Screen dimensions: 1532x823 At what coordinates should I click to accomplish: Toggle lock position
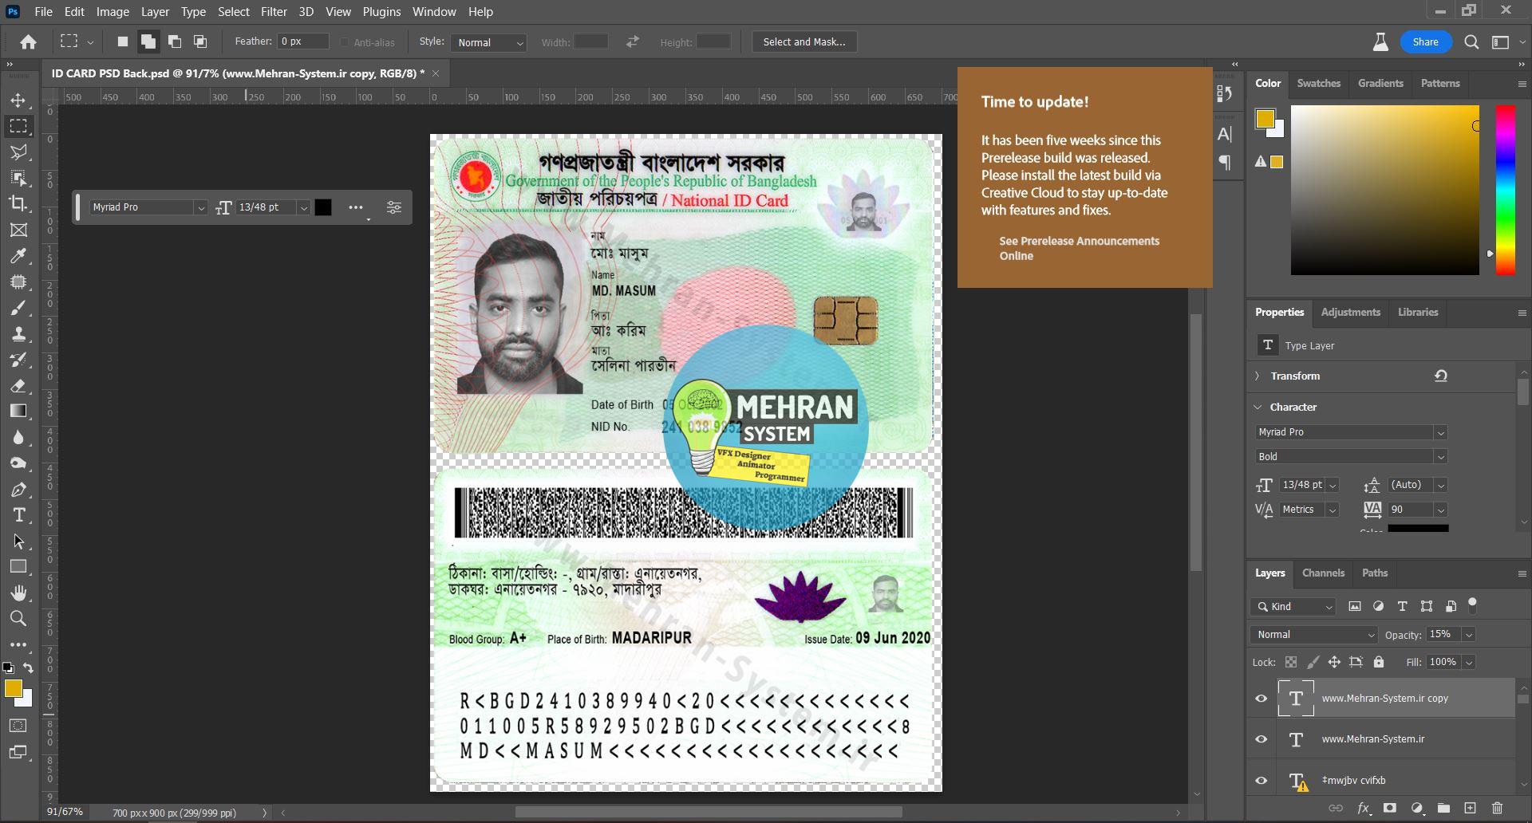coord(1334,662)
